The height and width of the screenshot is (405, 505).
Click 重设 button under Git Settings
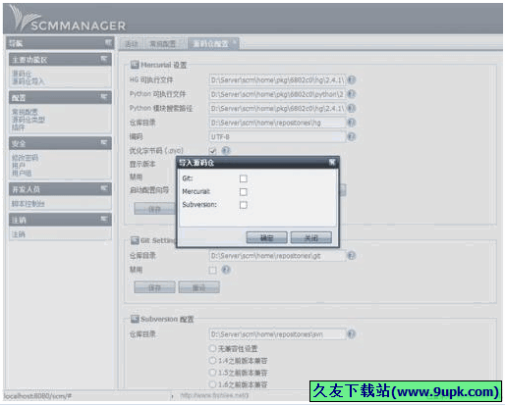[x=199, y=287]
